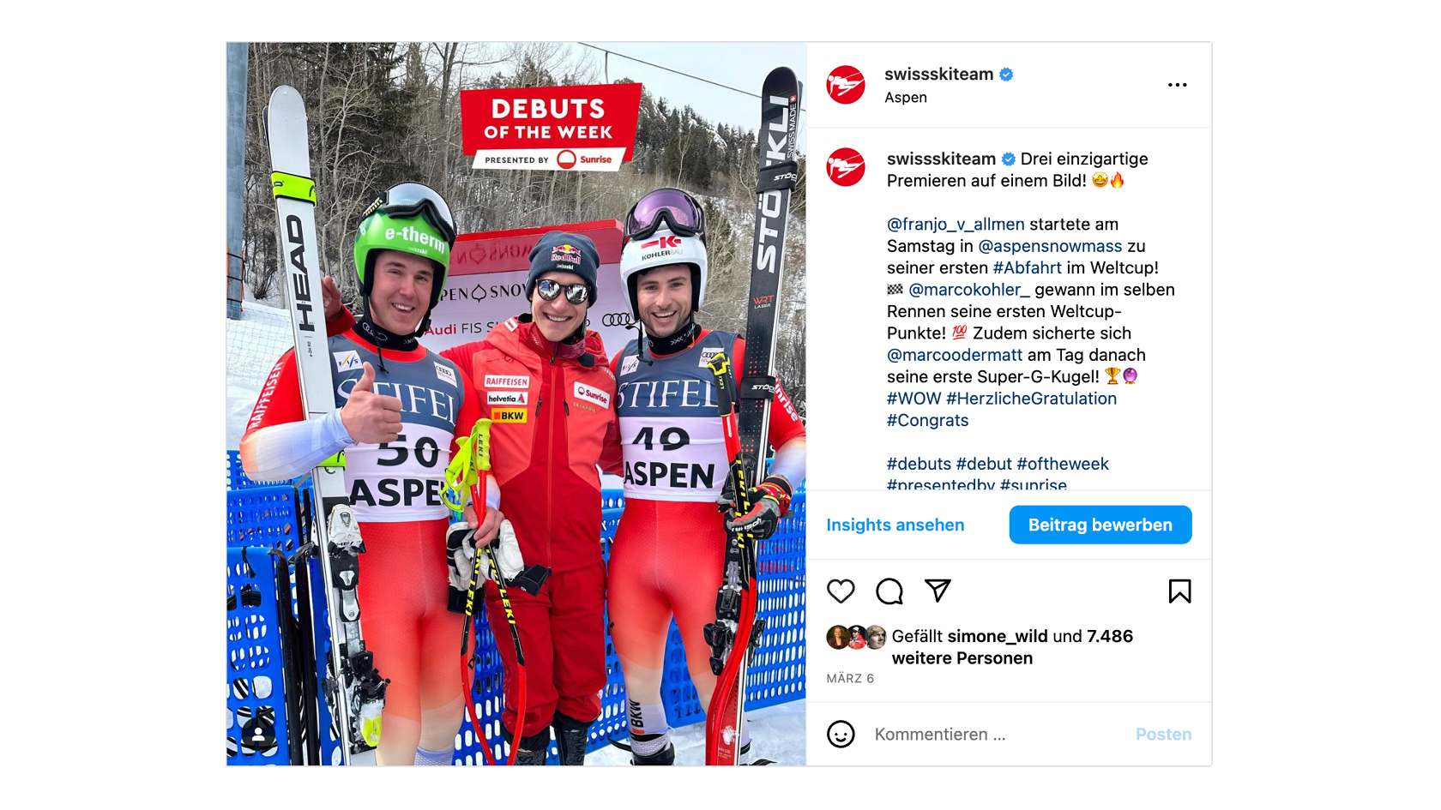Open swissskiteam avatar next to caption
Image resolution: width=1441 pixels, height=810 pixels.
tap(846, 167)
